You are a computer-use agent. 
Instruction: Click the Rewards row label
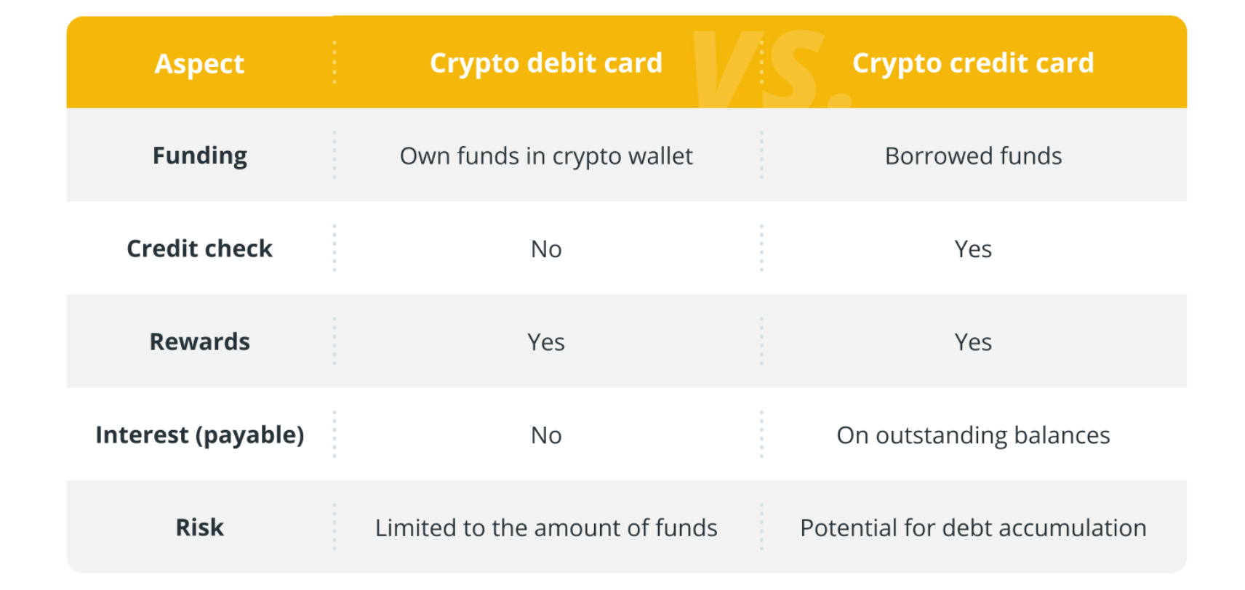[199, 342]
